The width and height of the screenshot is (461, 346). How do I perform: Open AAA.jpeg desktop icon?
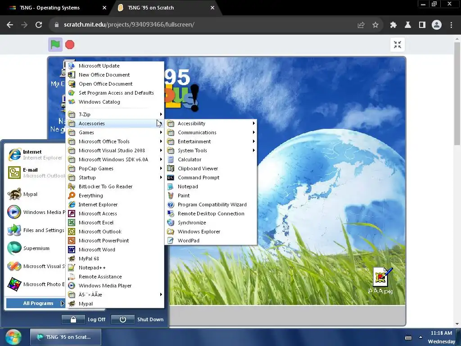tap(382, 277)
